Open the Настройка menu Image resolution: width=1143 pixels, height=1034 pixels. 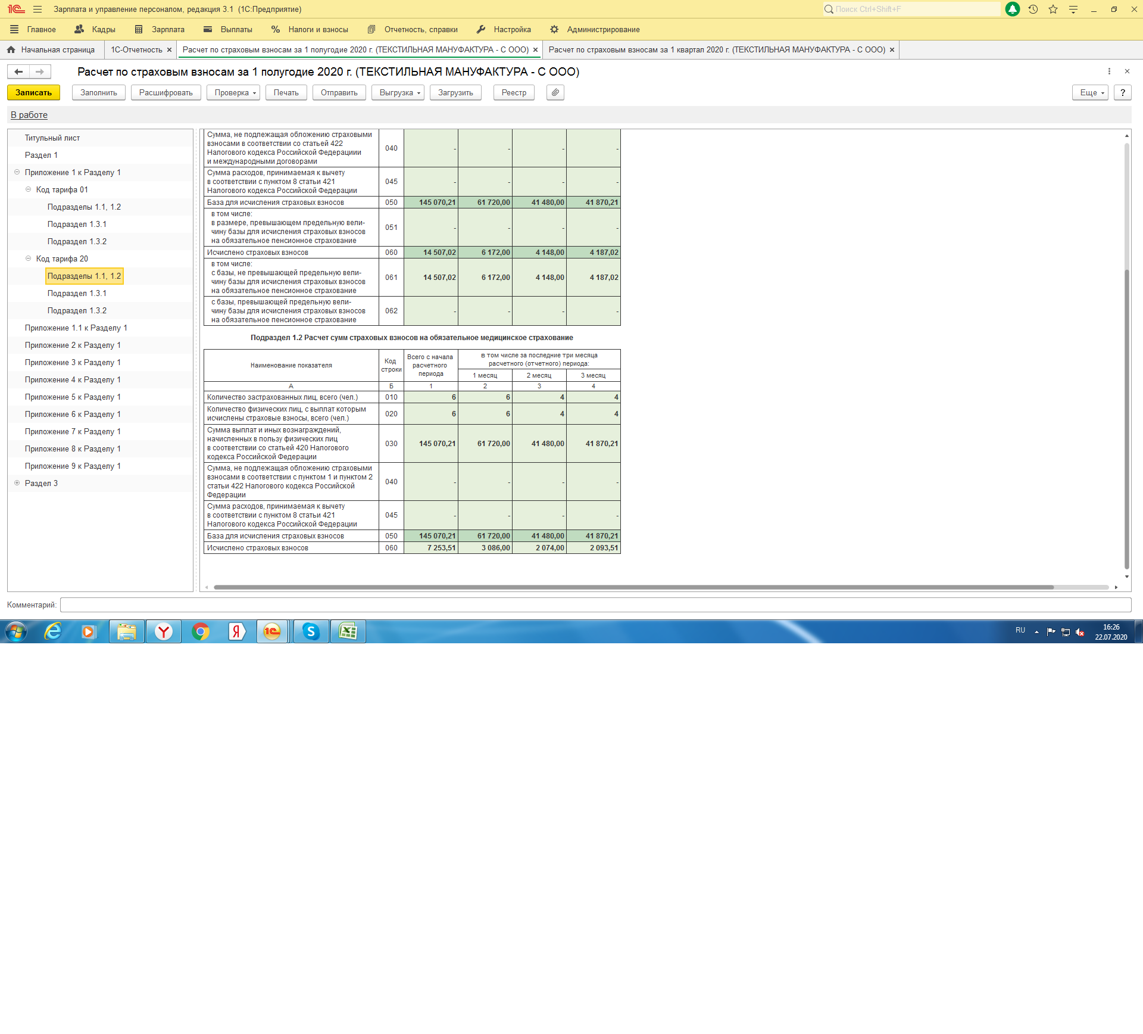tap(504, 30)
